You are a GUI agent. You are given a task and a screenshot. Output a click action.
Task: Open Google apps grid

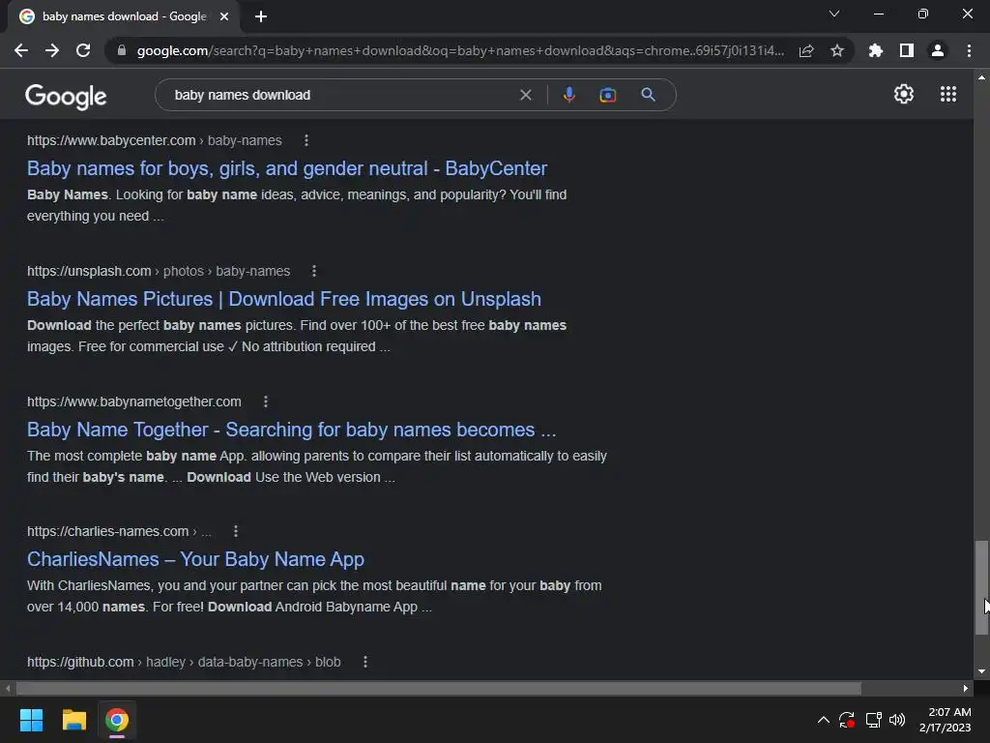(x=948, y=94)
